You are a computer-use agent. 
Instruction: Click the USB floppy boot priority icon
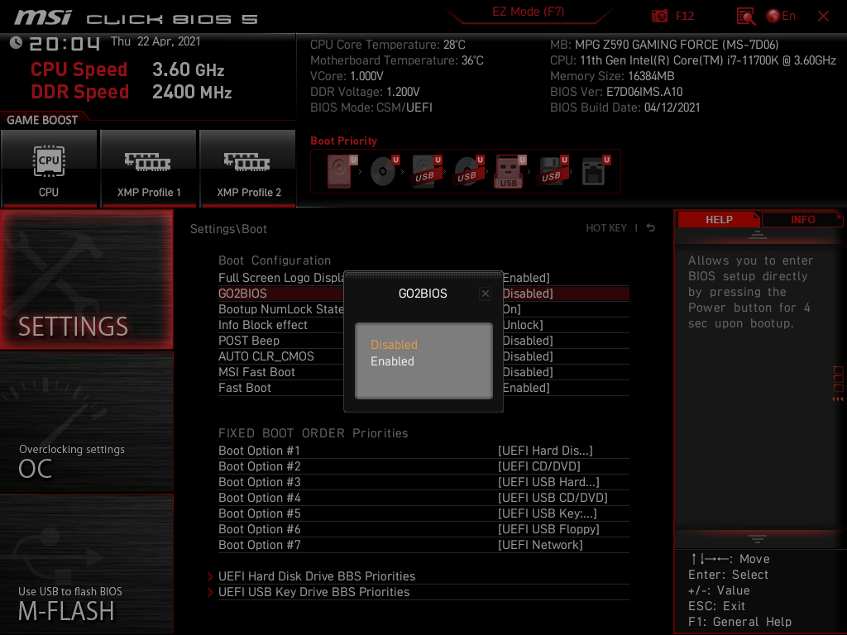553,171
